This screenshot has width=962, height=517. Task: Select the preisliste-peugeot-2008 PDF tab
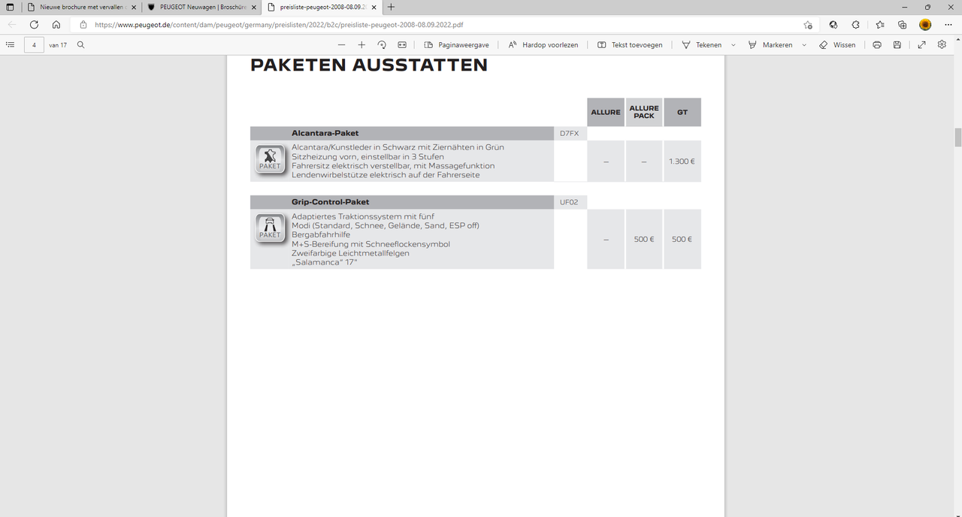(x=322, y=7)
